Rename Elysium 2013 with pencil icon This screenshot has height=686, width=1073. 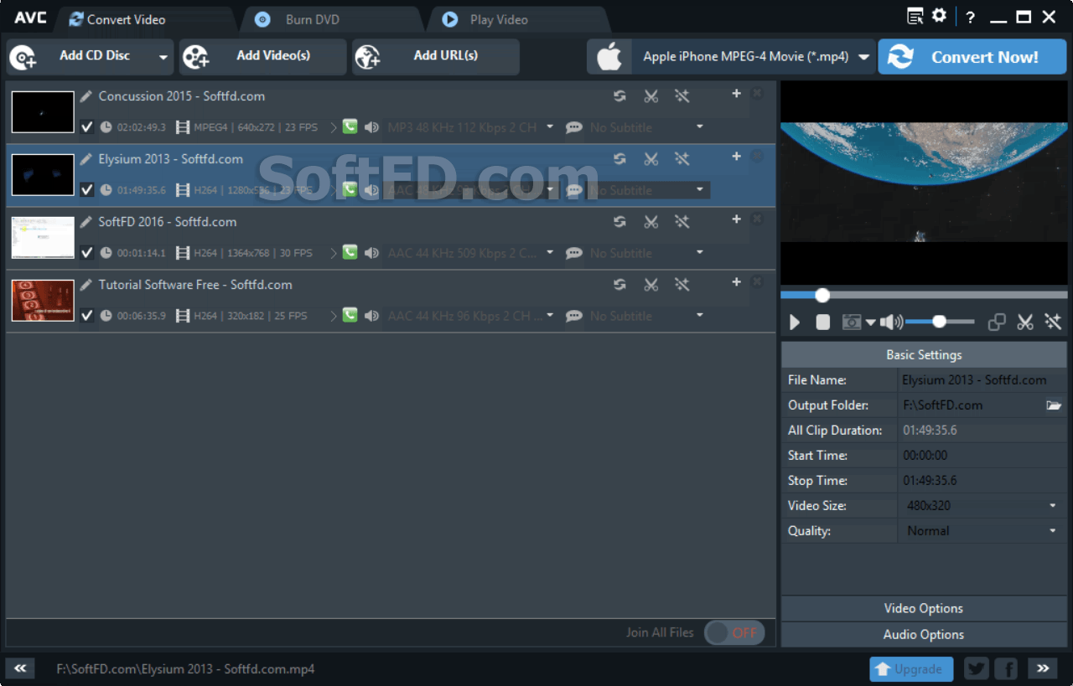(x=86, y=159)
